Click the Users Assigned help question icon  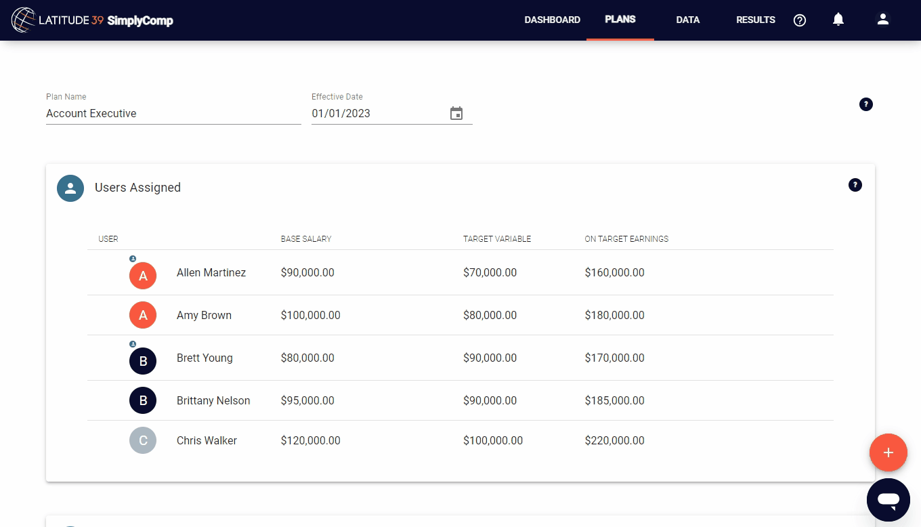coord(855,185)
